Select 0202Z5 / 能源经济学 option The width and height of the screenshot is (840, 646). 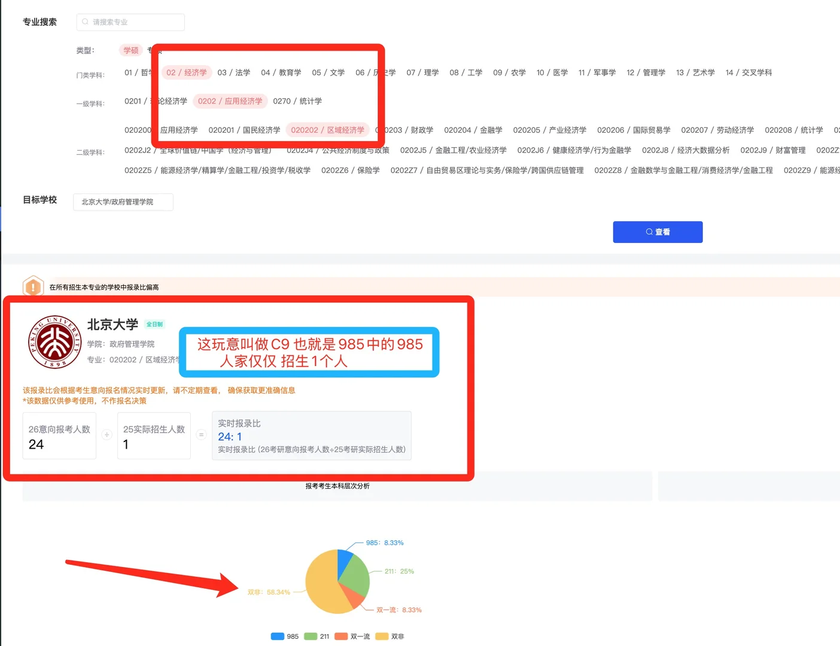218,170
